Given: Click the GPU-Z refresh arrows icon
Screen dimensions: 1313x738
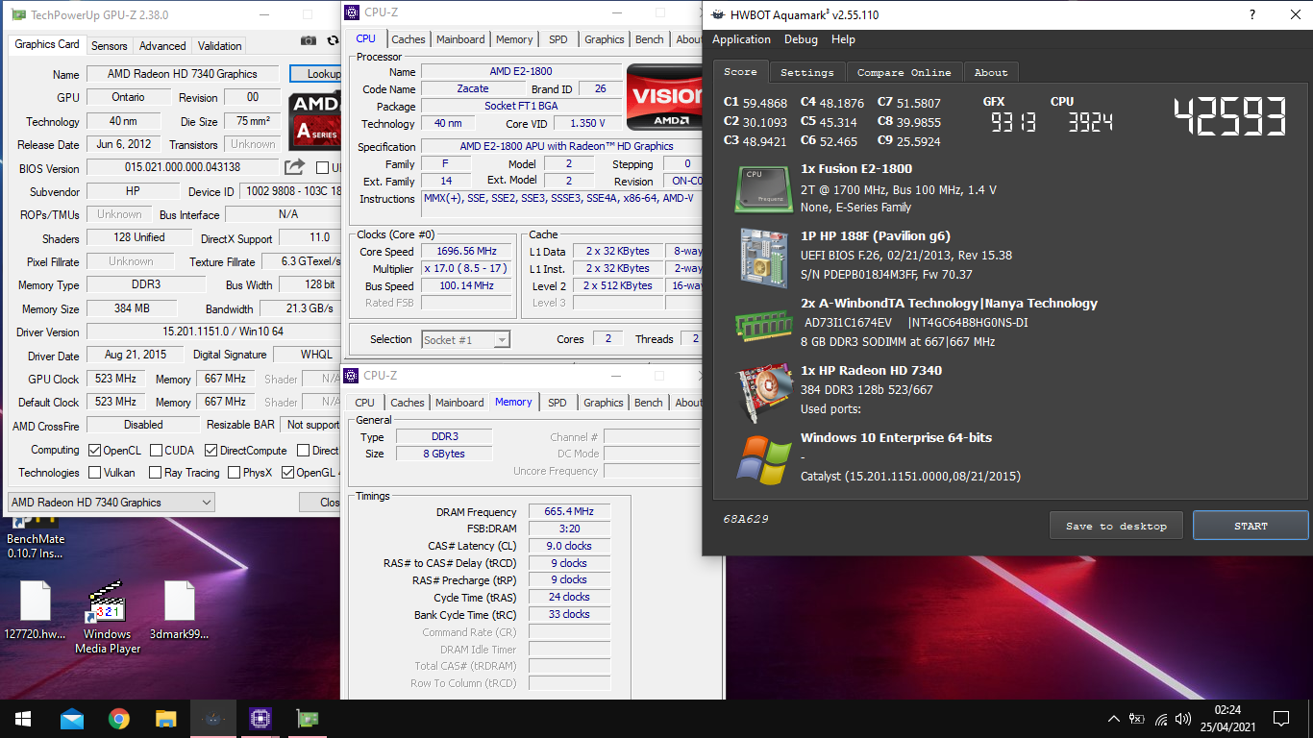Looking at the screenshot, I should click(x=333, y=40).
